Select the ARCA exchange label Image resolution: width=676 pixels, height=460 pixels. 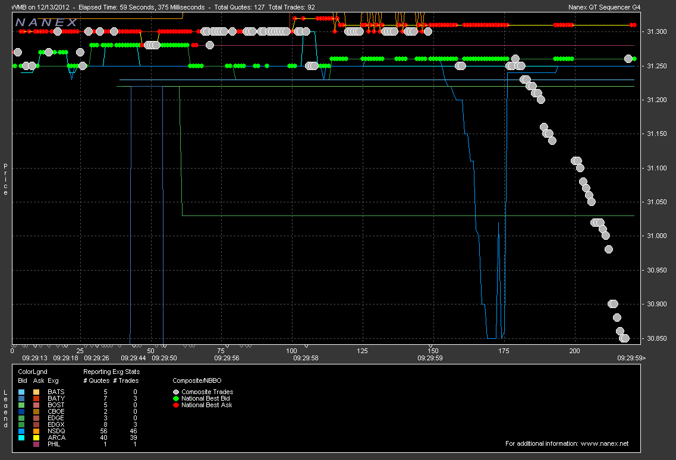pos(56,437)
